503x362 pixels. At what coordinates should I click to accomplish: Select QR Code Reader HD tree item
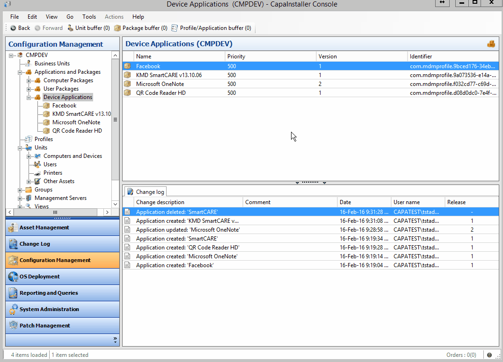tap(77, 131)
